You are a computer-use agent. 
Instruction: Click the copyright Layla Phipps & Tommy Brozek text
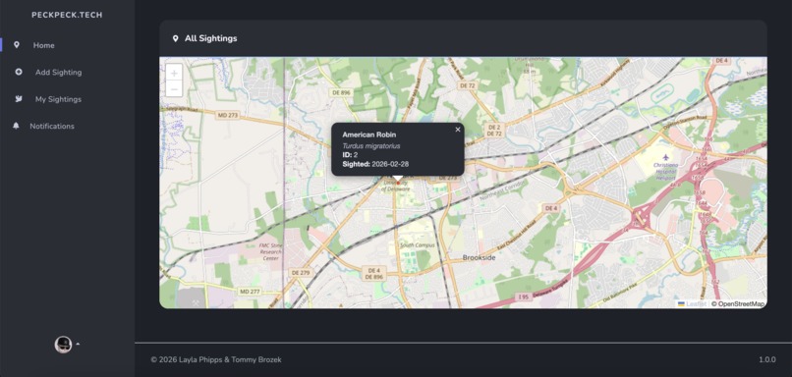216,360
